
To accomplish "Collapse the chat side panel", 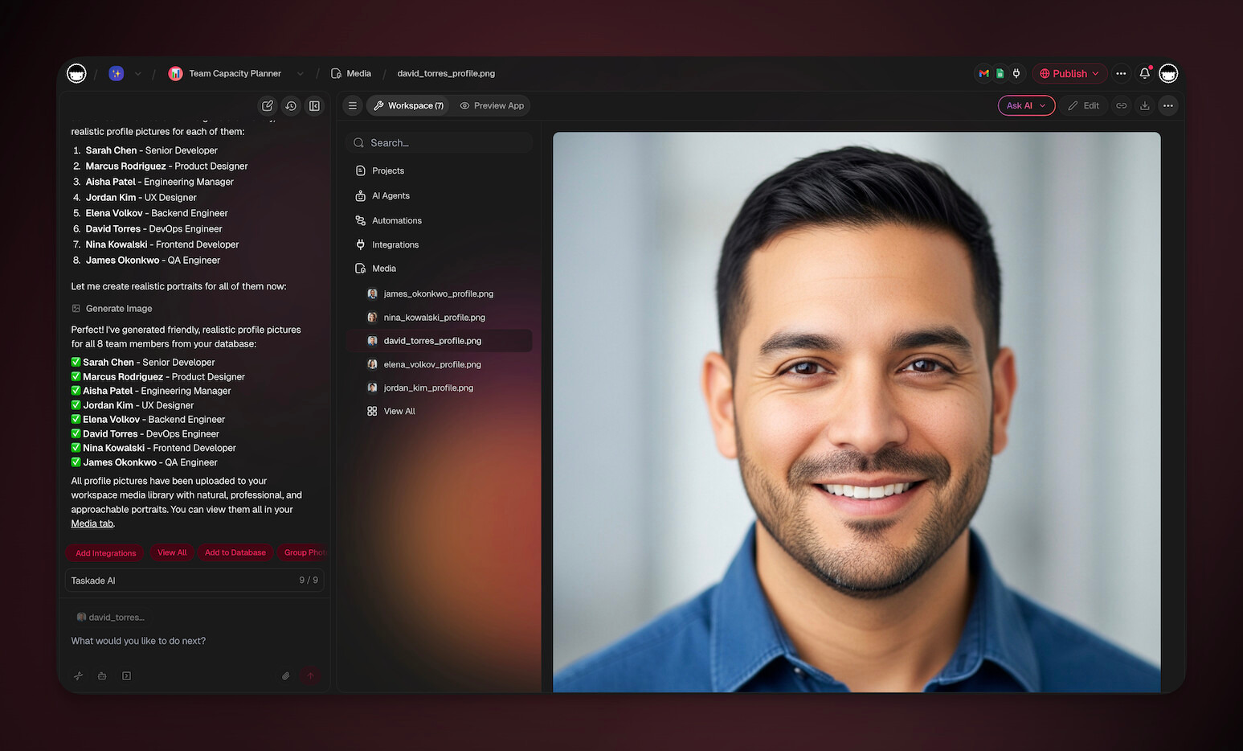I will pyautogui.click(x=314, y=106).
